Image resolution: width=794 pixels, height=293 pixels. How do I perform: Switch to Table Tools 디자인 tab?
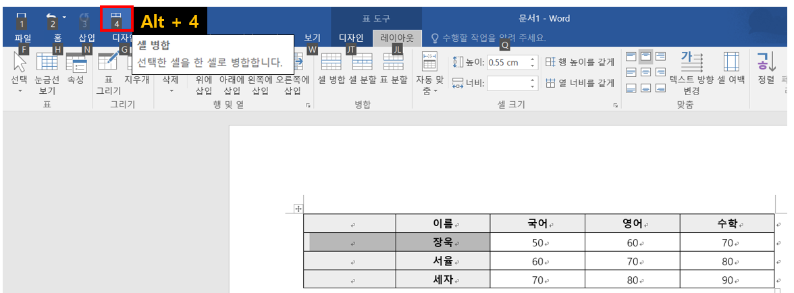pyautogui.click(x=351, y=37)
